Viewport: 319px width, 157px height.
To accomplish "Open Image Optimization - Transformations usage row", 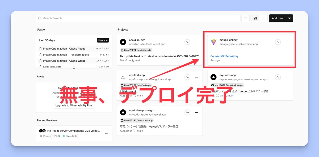I will click(74, 55).
